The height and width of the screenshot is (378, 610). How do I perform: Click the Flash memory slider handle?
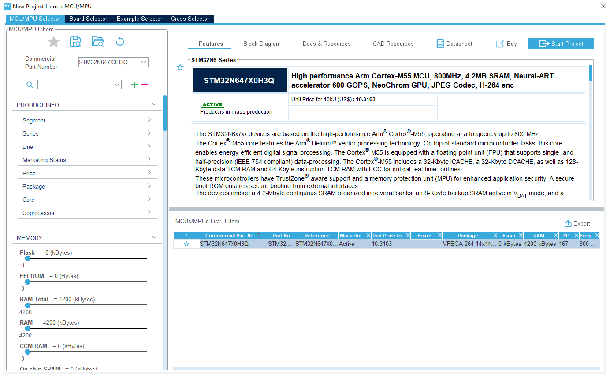28,259
